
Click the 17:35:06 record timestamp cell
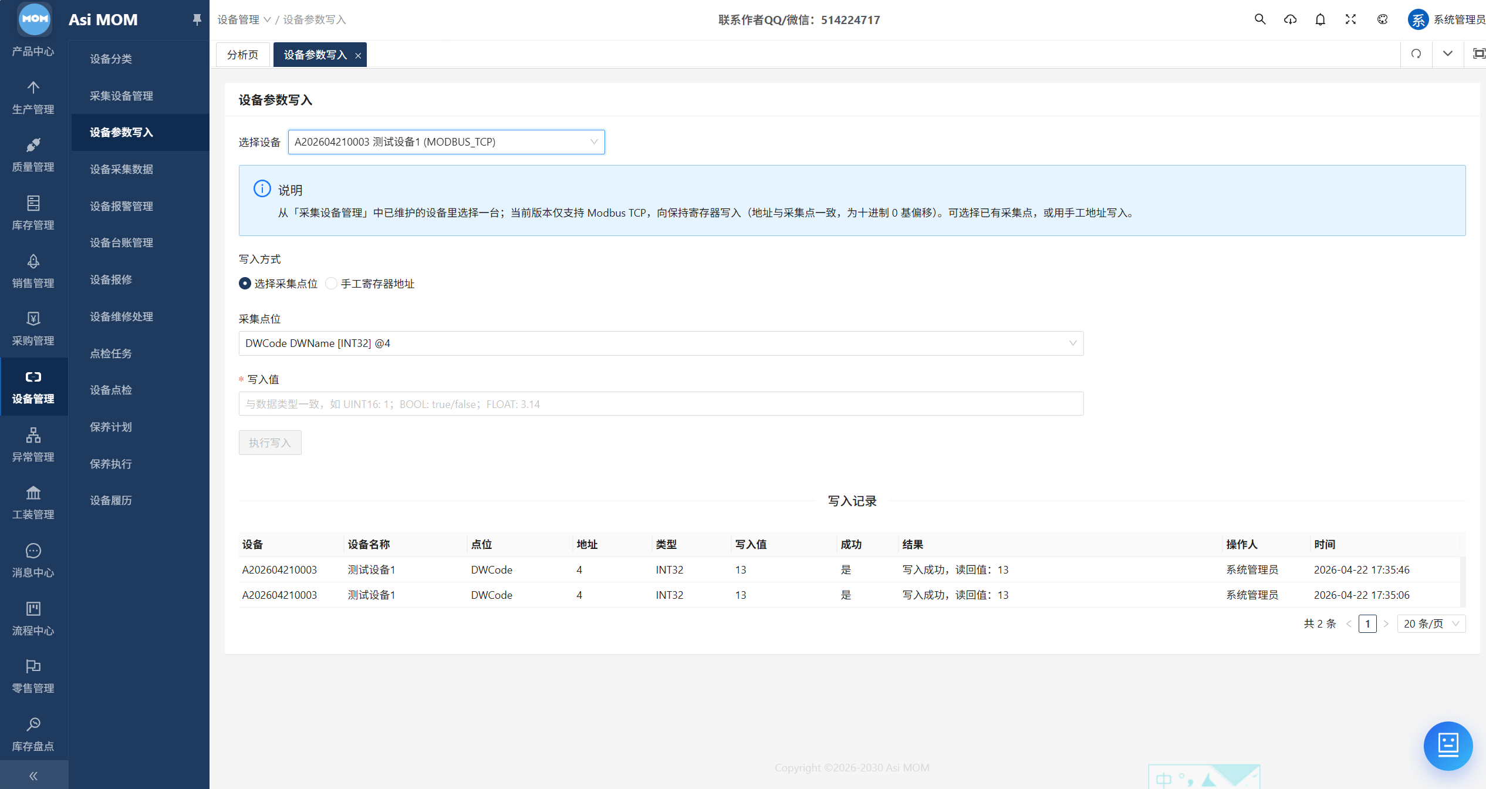click(x=1362, y=595)
